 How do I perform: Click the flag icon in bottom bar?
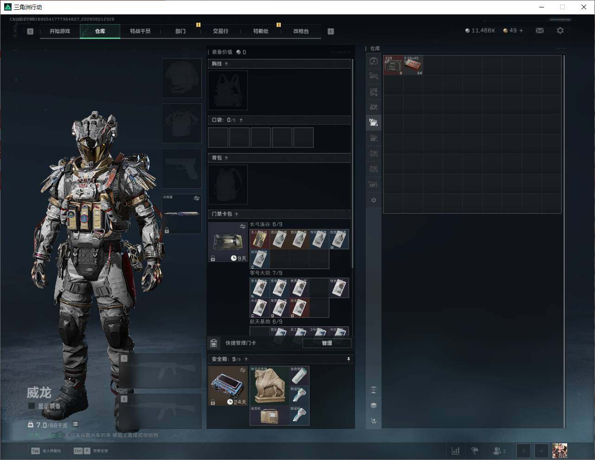coord(475,451)
